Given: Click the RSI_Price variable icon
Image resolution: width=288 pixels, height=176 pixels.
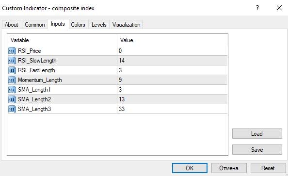Looking at the screenshot, I should coord(12,51).
